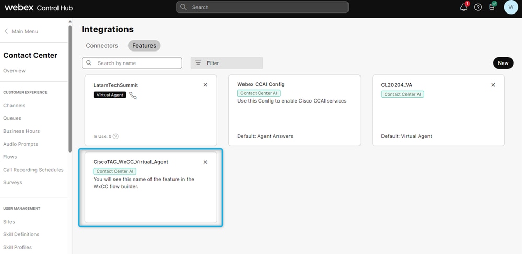This screenshot has width=522, height=254.
Task: Open the CiscoTAC_WxCC_Virtual_Agent card title
Action: 131,162
